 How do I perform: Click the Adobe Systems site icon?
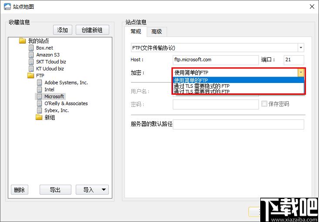39,83
